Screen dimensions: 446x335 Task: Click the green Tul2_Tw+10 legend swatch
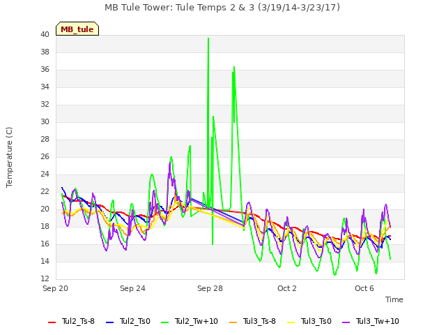coord(164,322)
